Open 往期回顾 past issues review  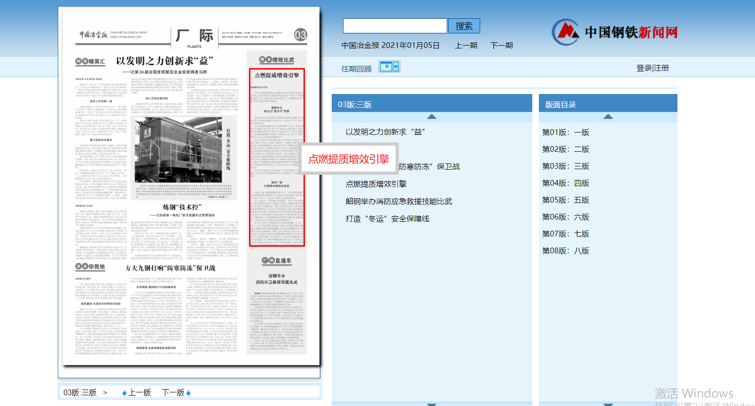357,69
